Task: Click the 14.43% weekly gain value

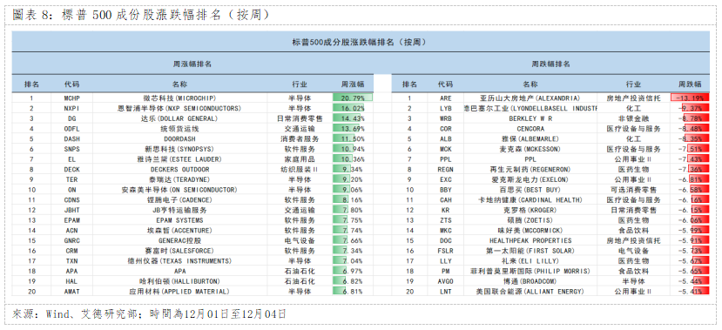Action: (x=353, y=118)
